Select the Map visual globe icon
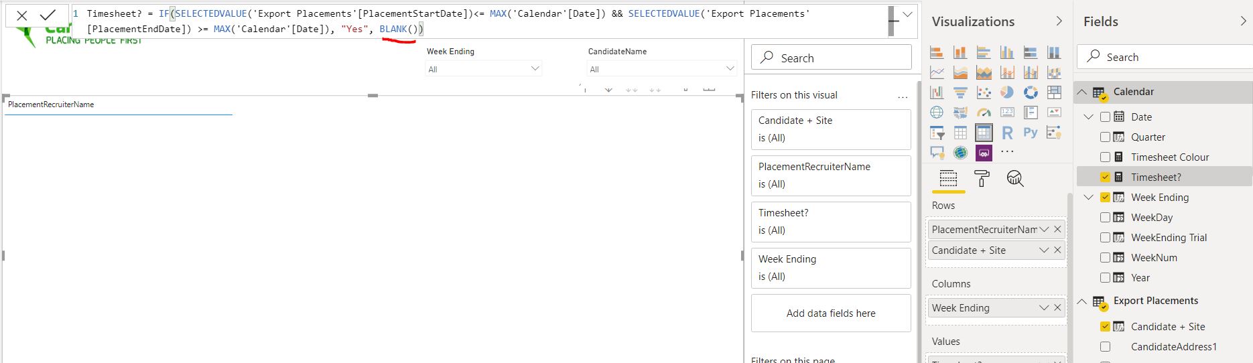This screenshot has width=1253, height=363. tap(937, 113)
